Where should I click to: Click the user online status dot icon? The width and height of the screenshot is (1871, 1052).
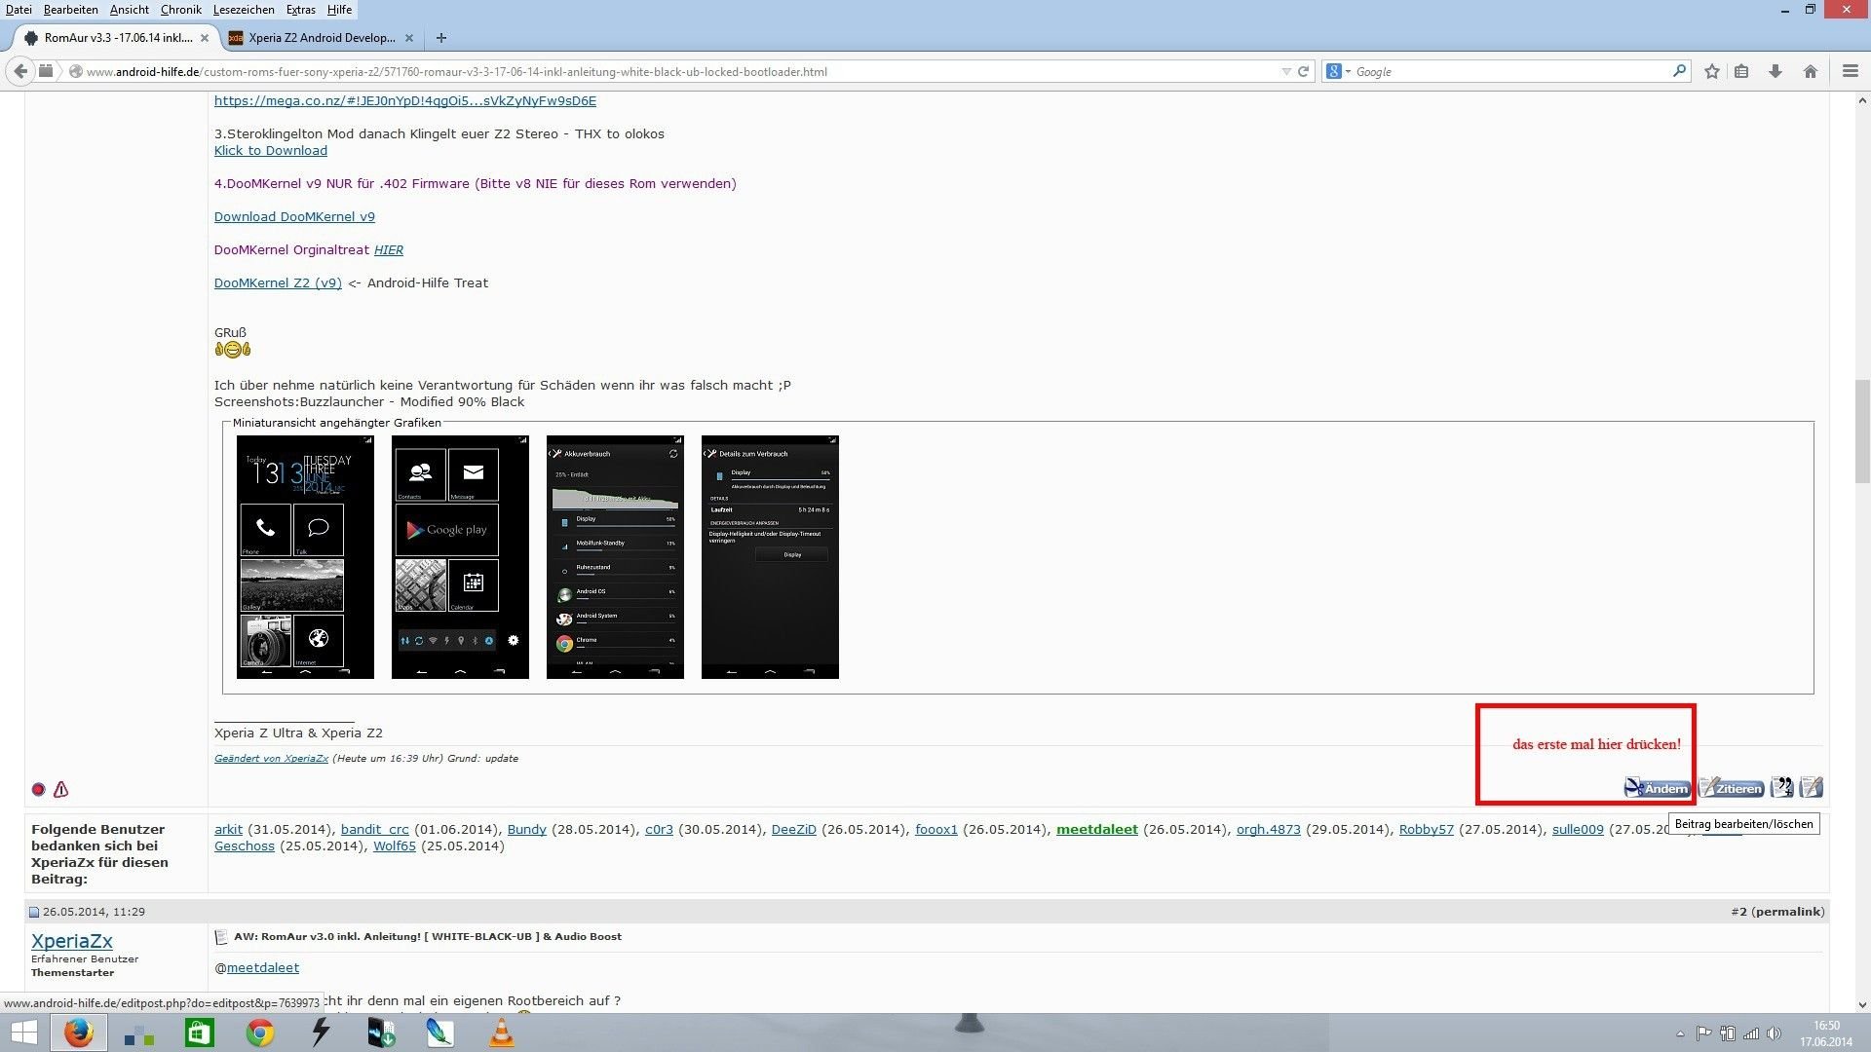38,790
